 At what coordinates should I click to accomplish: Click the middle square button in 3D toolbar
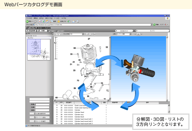coord(138,34)
